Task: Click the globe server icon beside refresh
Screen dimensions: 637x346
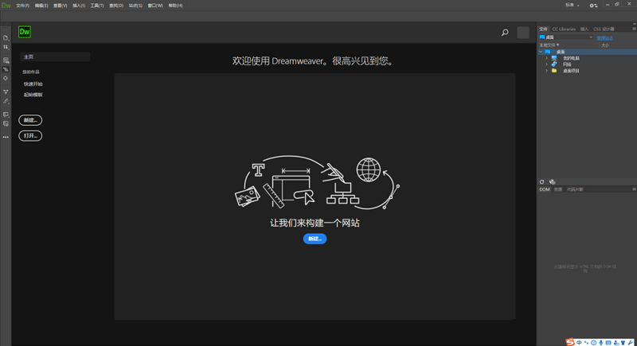Action: click(x=552, y=181)
